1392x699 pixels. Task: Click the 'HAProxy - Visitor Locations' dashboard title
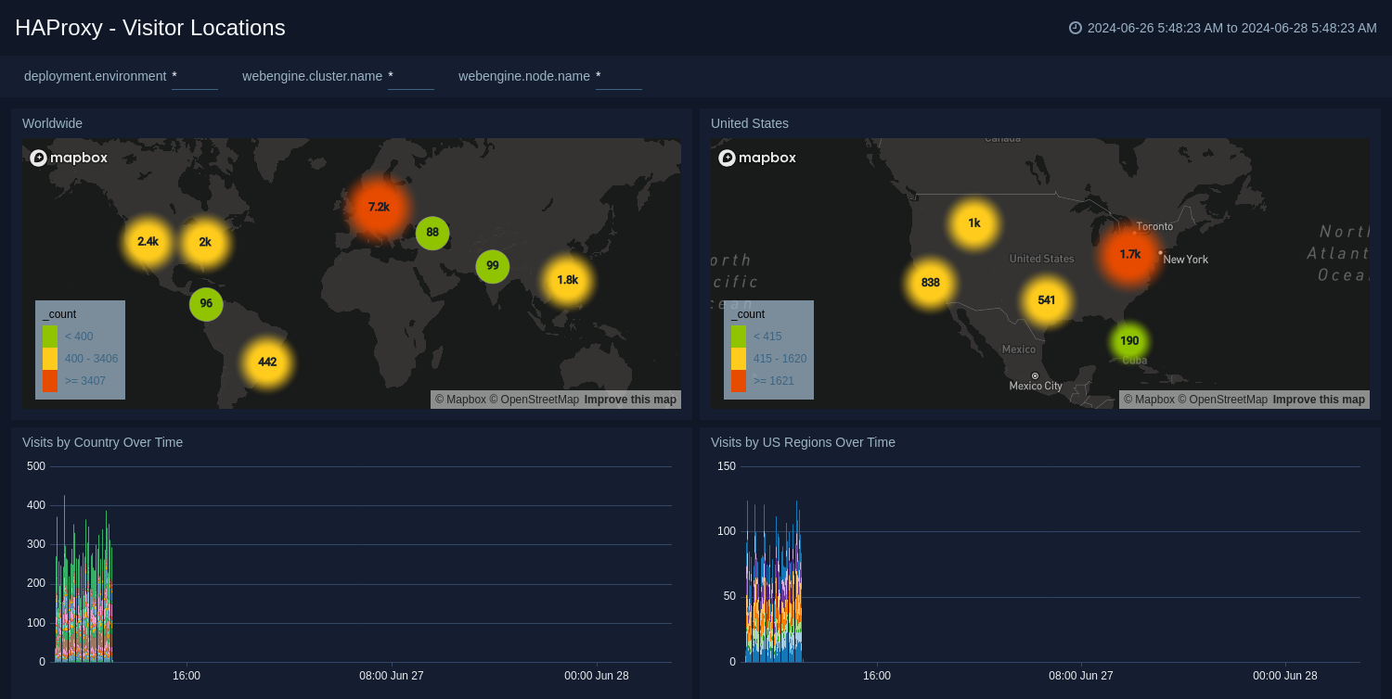coord(150,28)
